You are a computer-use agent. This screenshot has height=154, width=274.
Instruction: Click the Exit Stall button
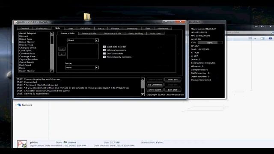173,90
